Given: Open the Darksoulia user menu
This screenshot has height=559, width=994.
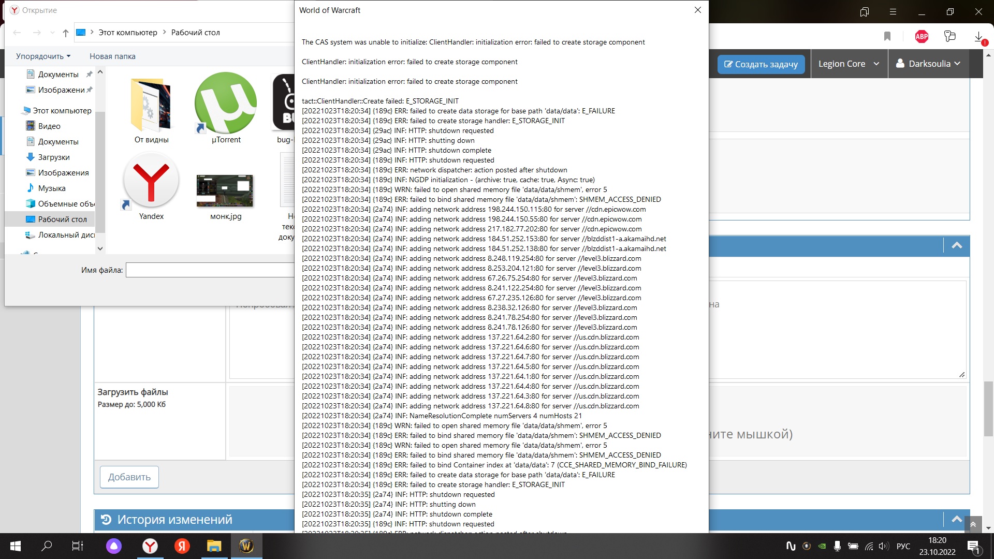Looking at the screenshot, I should coord(928,64).
